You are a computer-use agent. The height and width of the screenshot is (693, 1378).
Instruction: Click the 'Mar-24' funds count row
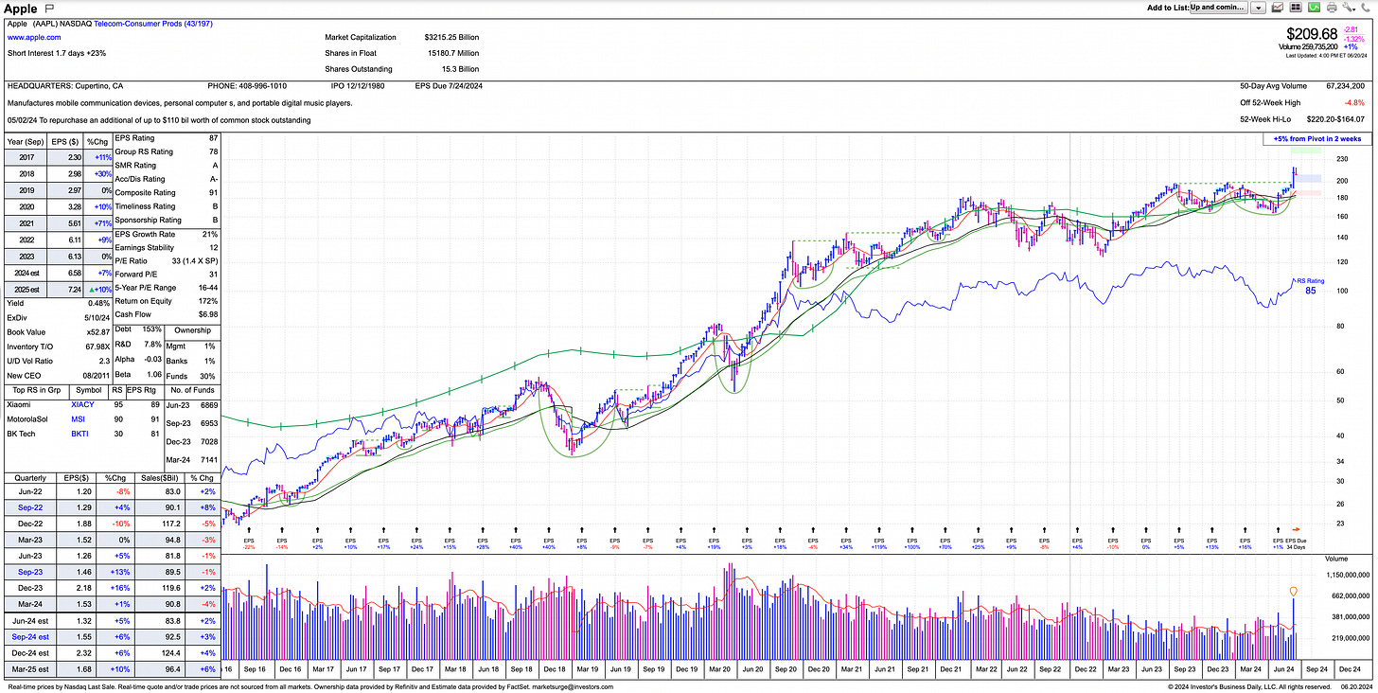(x=193, y=458)
